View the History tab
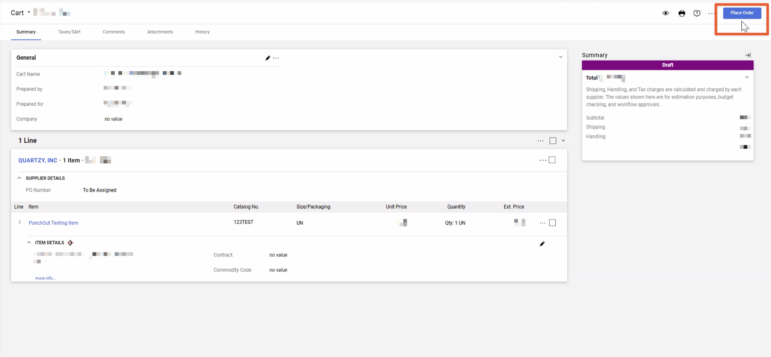Image resolution: width=771 pixels, height=357 pixels. click(x=202, y=32)
